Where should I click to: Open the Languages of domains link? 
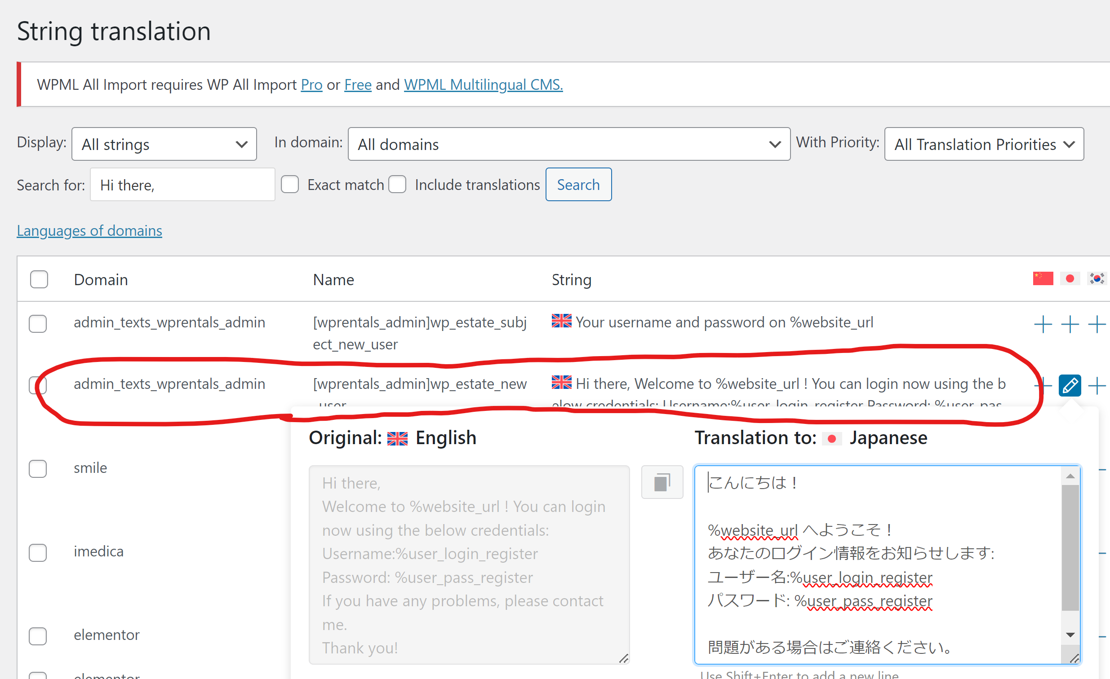(89, 230)
